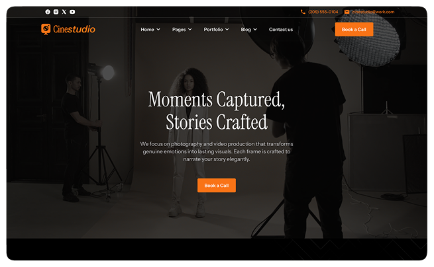Screen dimensions: 434x267
Task: Open the Facebook social icon
Action: click(48, 12)
